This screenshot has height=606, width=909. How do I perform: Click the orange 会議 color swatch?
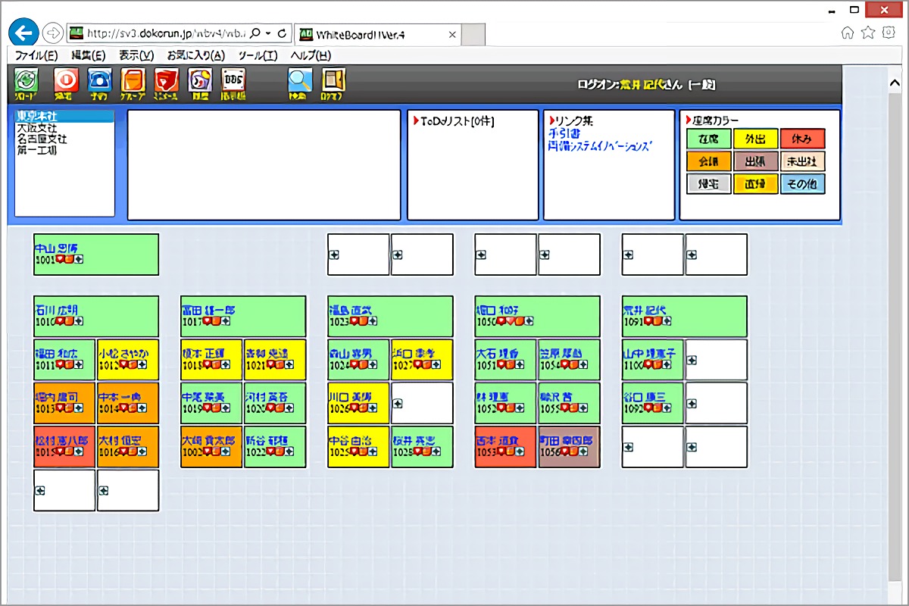point(709,161)
